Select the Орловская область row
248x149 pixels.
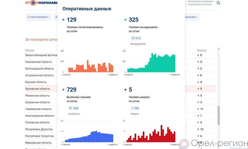pyautogui.click(x=37, y=89)
